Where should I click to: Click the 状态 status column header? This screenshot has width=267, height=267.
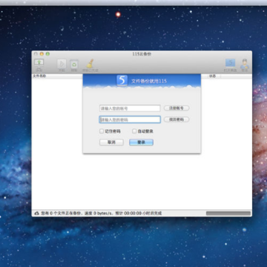212,76
